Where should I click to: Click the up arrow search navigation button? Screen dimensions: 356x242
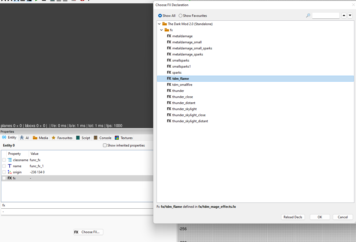pos(344,16)
